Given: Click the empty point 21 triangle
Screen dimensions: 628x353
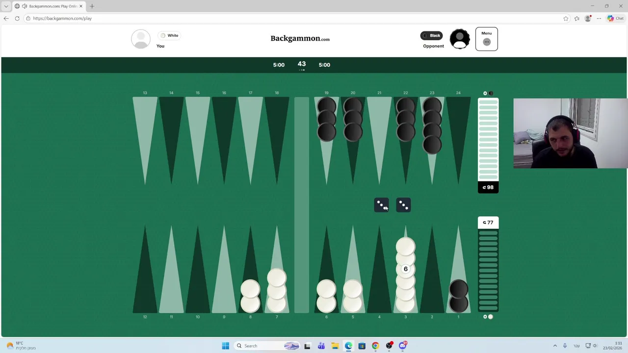Looking at the screenshot, I should (379, 141).
